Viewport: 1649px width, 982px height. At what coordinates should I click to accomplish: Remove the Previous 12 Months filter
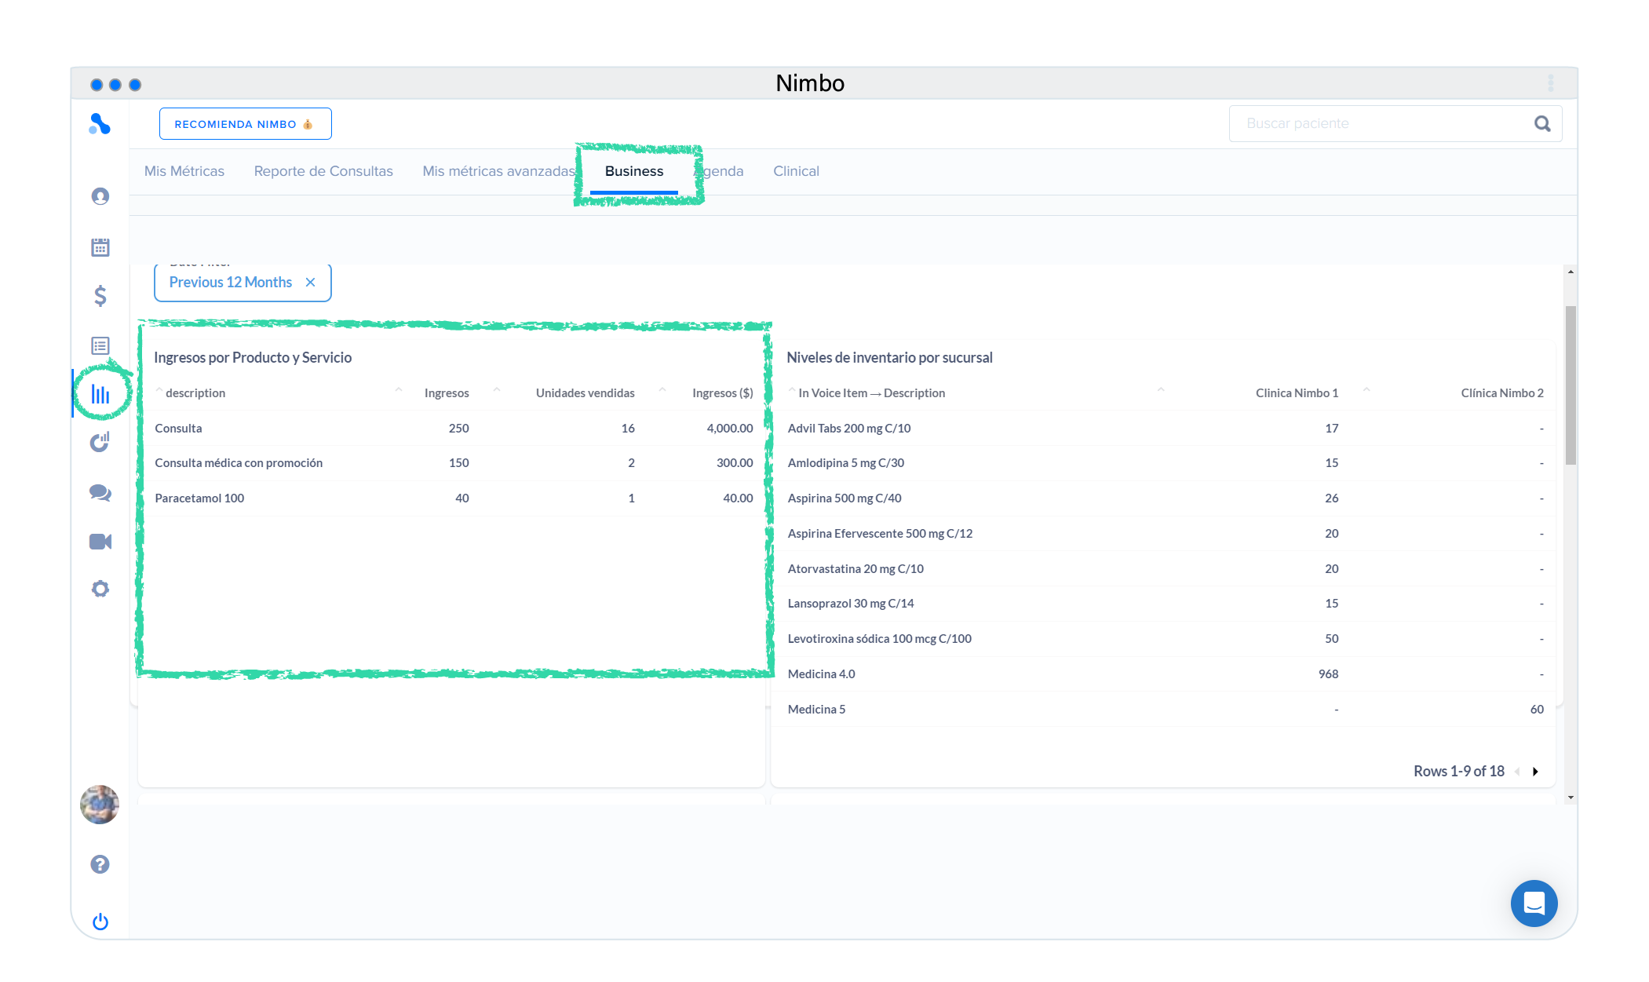coord(311,283)
